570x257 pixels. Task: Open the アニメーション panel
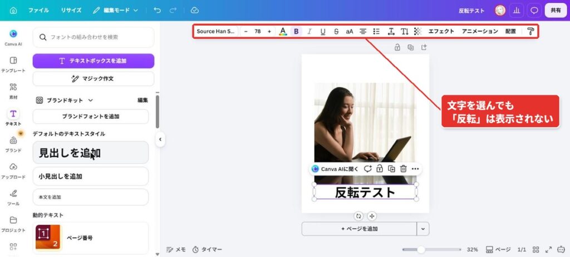[x=480, y=32]
